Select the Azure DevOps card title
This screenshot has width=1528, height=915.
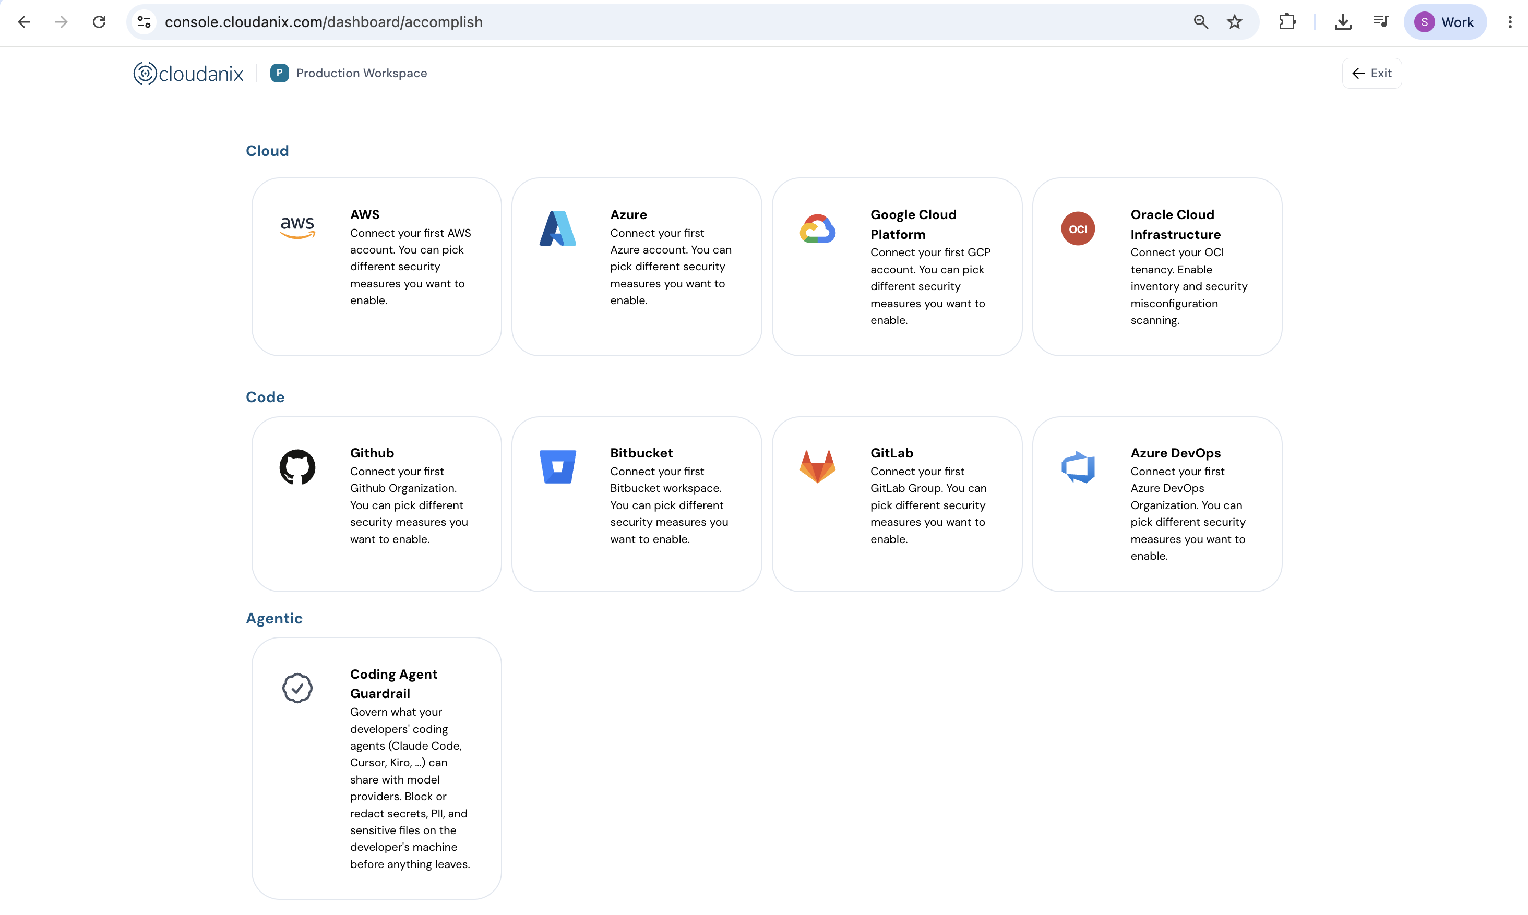[x=1175, y=453]
